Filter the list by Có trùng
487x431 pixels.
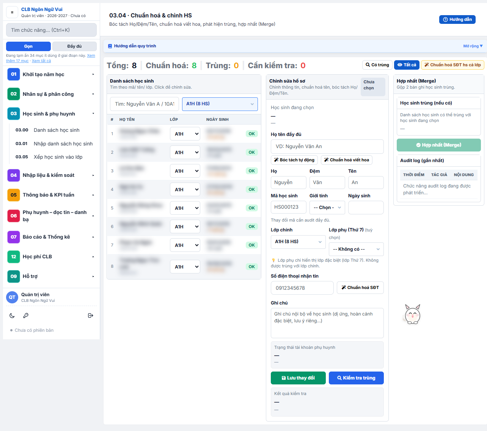pos(377,65)
